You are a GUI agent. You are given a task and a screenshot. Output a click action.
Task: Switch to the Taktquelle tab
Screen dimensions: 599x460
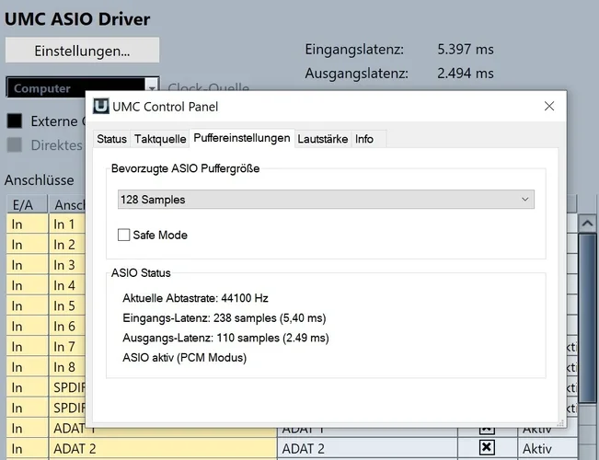point(160,139)
